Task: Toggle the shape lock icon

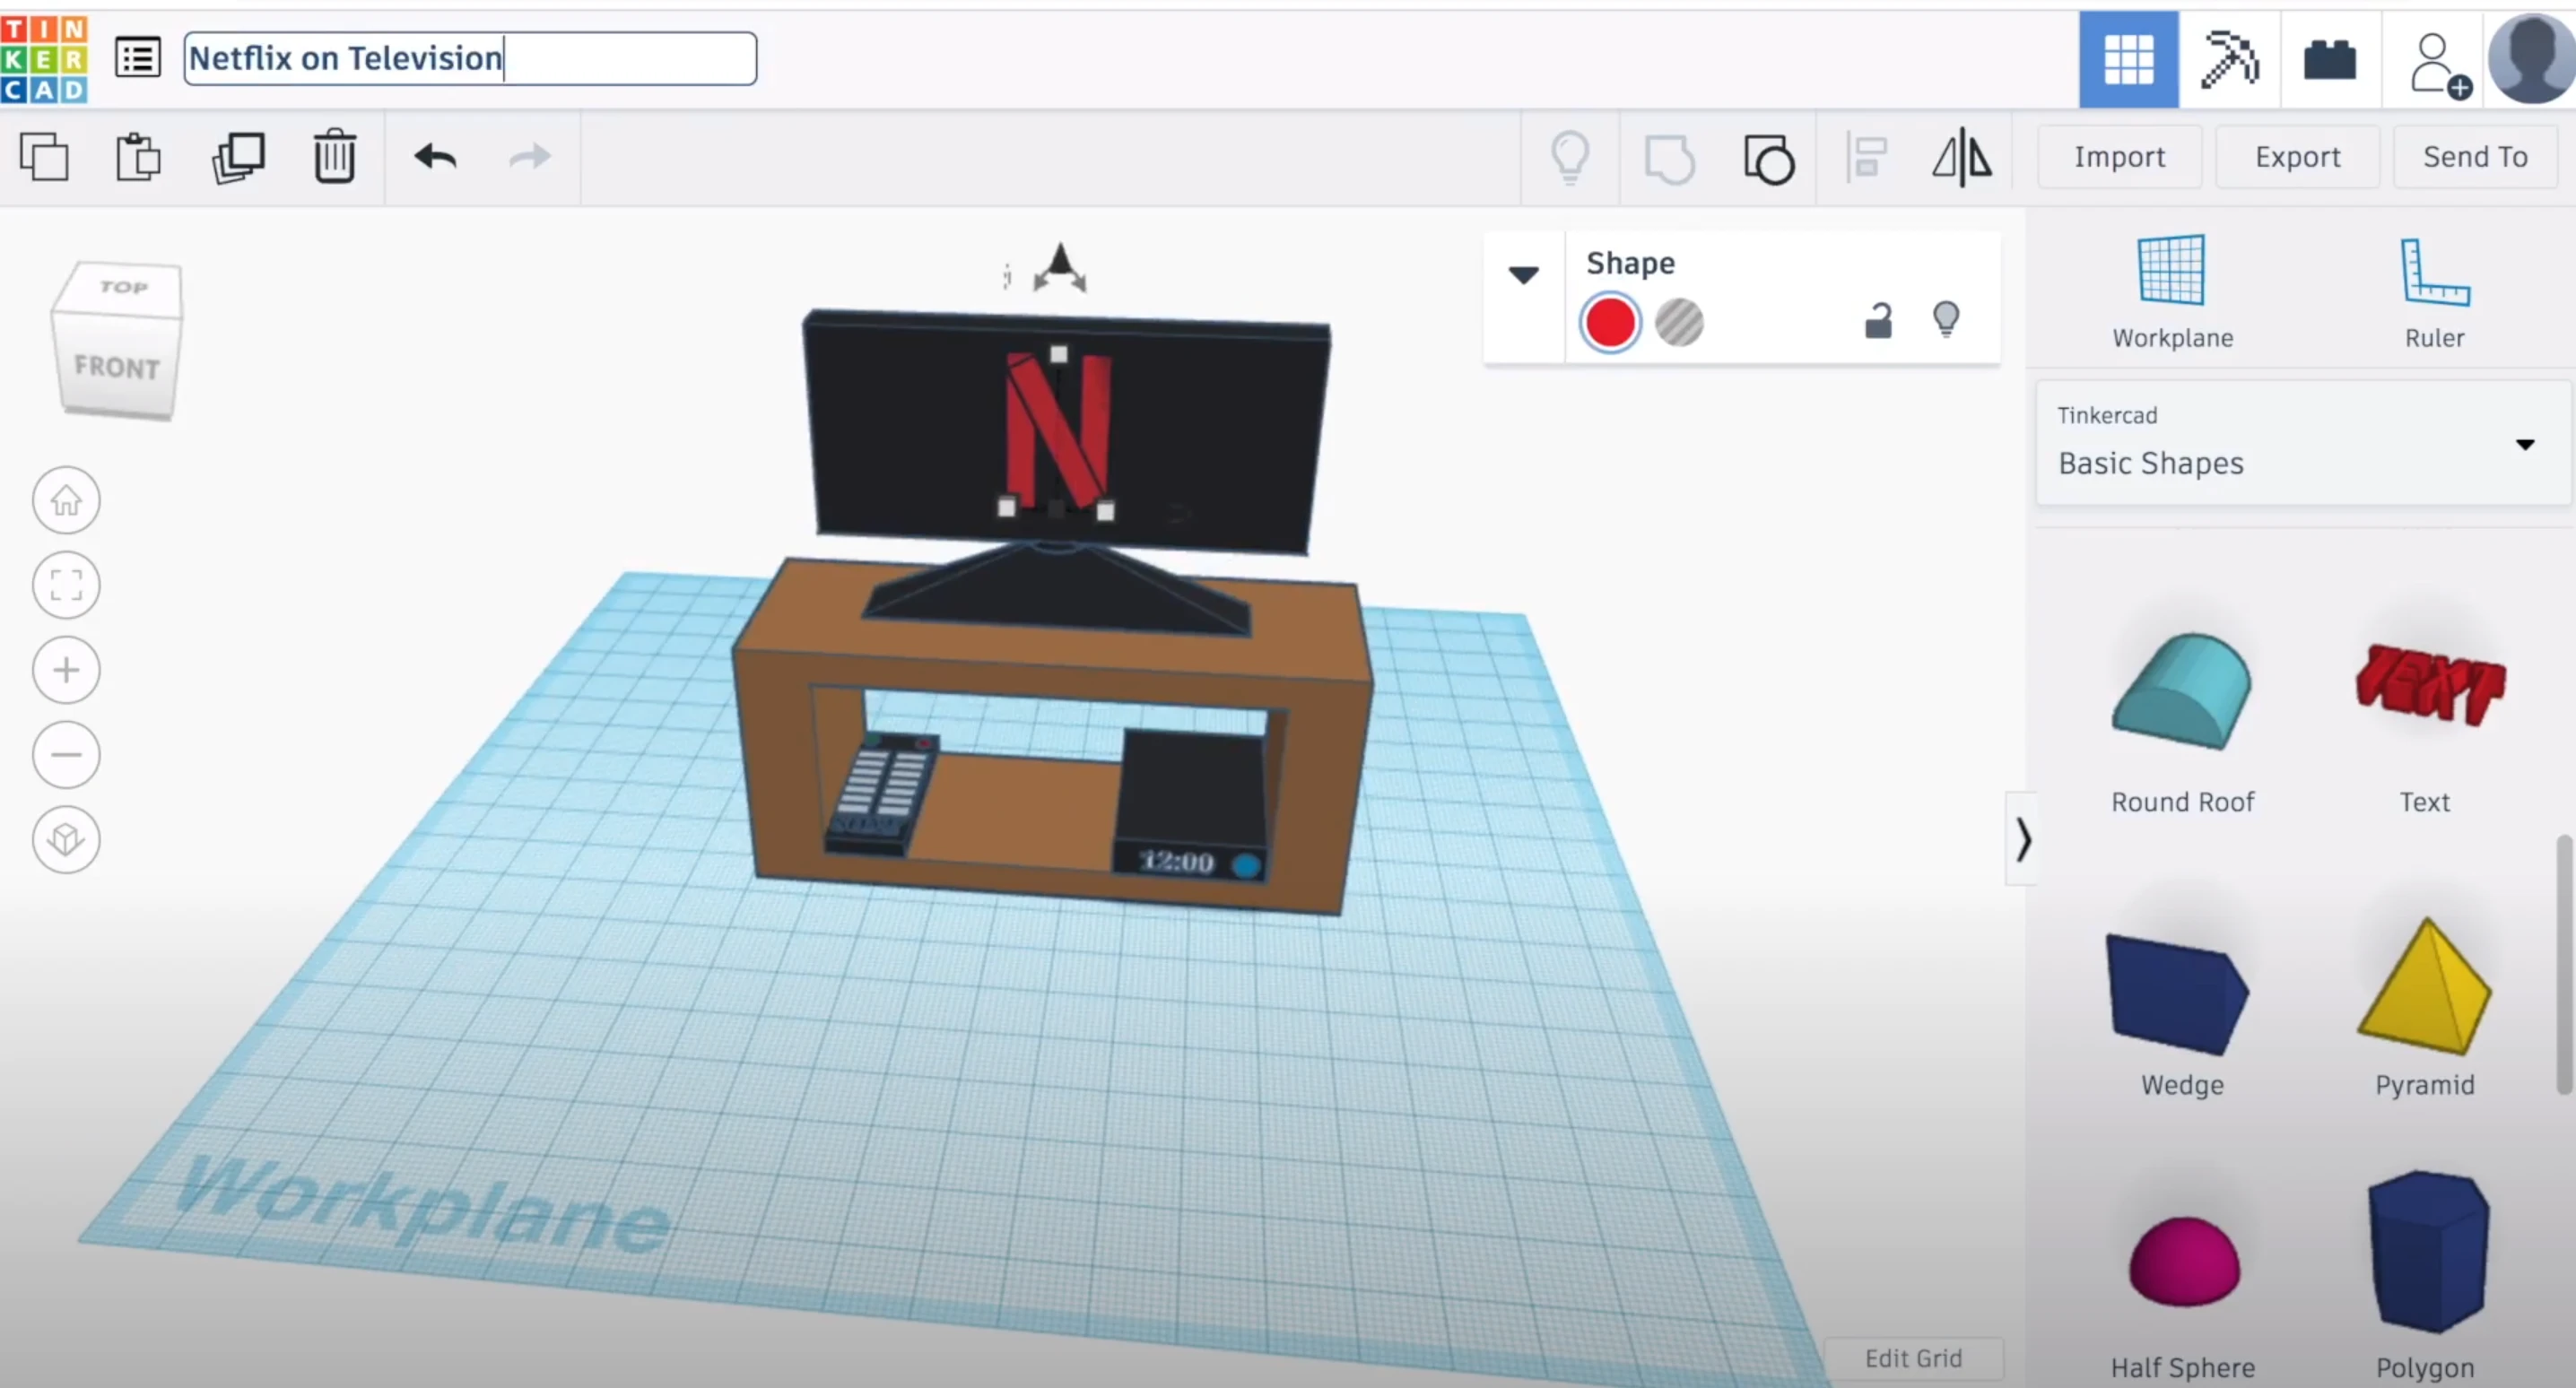Action: coord(1878,321)
